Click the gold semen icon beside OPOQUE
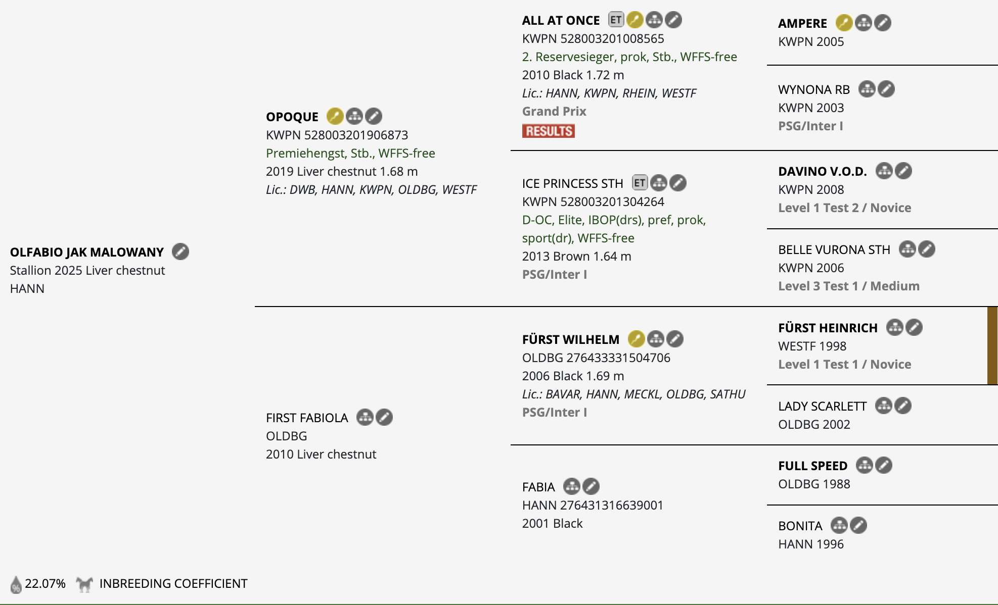The height and width of the screenshot is (605, 998). [335, 116]
